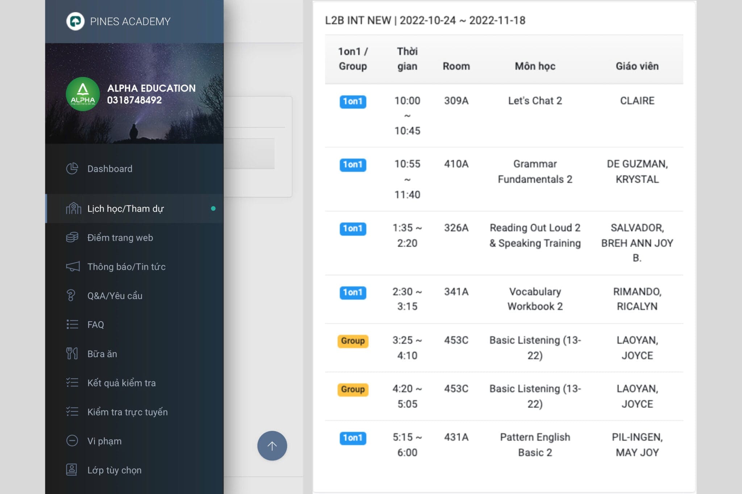Click the Thông báo/Tin tức megaphone icon
742x494 pixels.
click(x=73, y=267)
